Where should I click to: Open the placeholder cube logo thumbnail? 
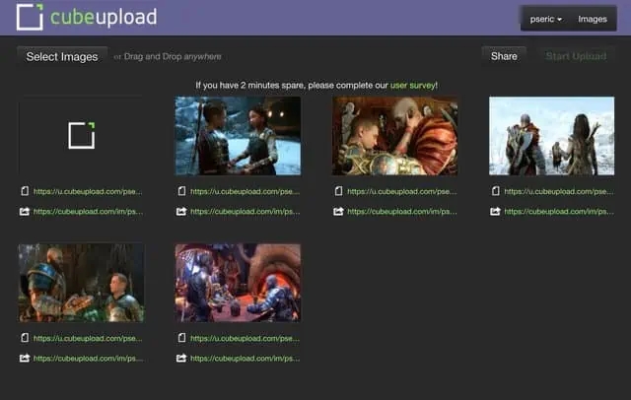click(81, 136)
